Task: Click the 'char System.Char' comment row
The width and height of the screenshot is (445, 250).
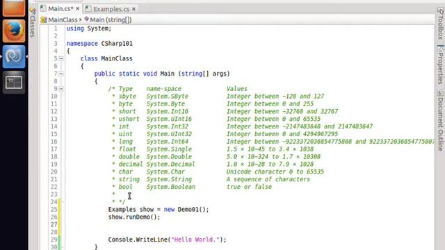Action: click(x=218, y=172)
